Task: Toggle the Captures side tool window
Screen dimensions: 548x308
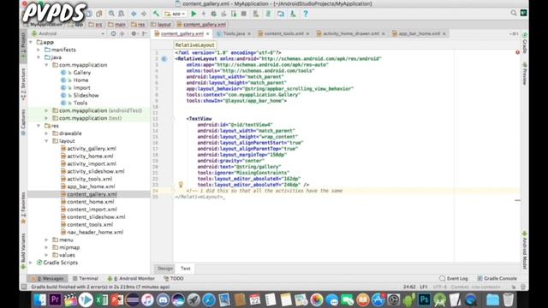Action: click(x=23, y=121)
